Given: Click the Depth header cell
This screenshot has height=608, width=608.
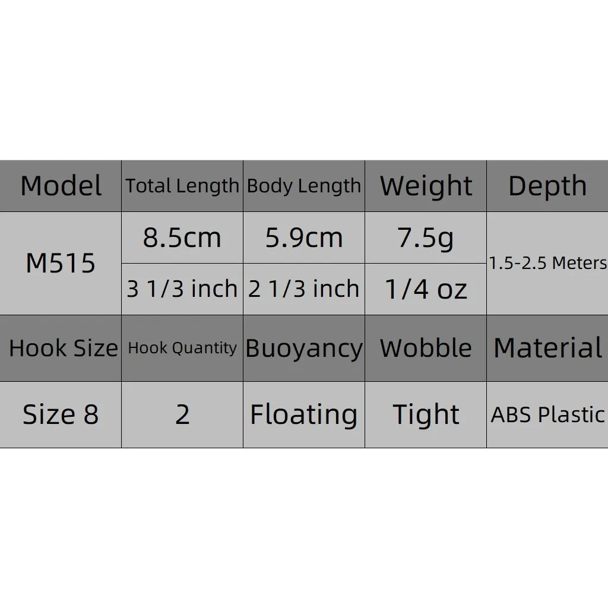Looking at the screenshot, I should coord(547,186).
